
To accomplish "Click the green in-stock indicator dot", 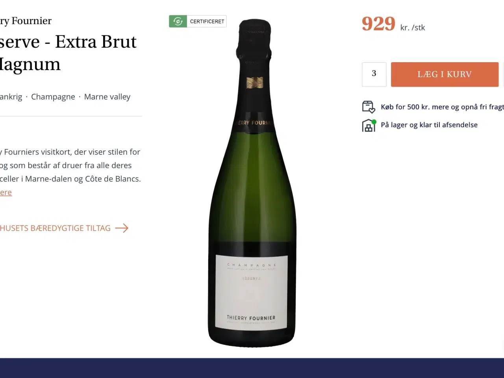I will pyautogui.click(x=374, y=120).
